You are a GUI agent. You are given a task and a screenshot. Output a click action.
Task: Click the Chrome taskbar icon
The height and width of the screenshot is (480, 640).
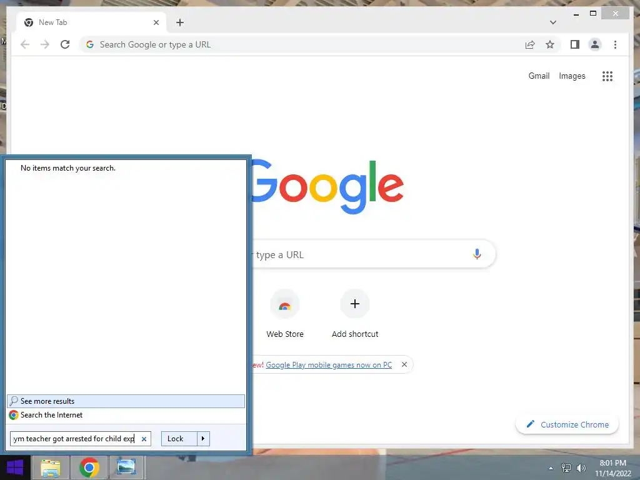(89, 467)
